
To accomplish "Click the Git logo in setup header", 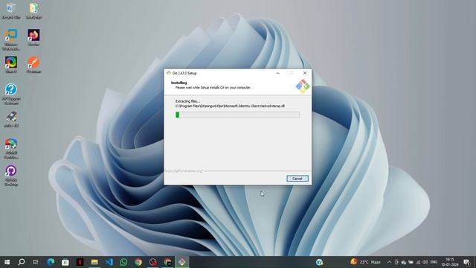I will click(x=303, y=86).
